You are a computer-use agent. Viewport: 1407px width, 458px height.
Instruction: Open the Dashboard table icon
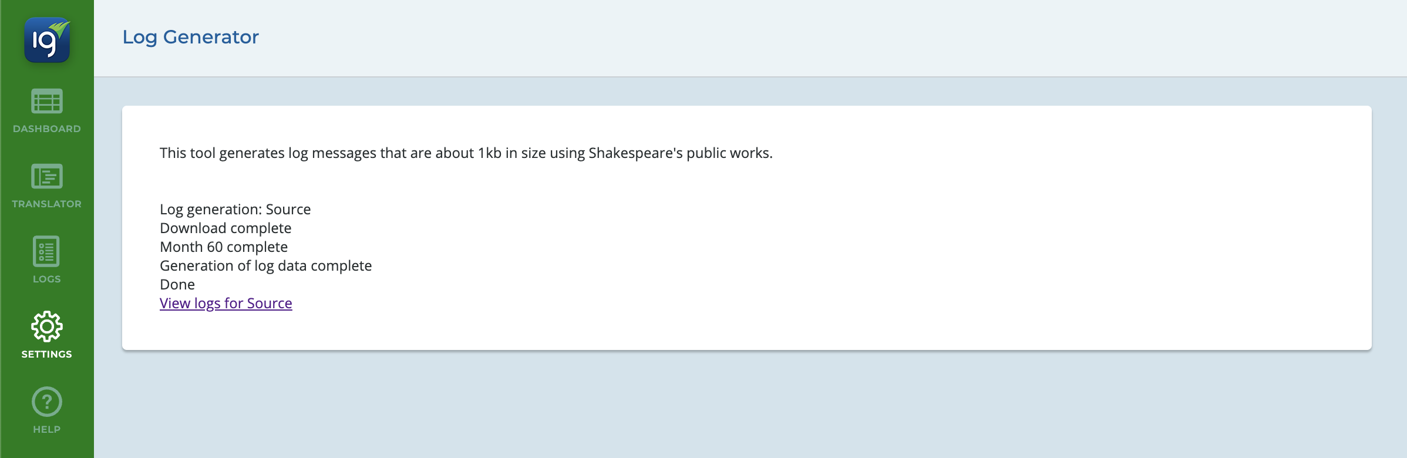[x=47, y=102]
